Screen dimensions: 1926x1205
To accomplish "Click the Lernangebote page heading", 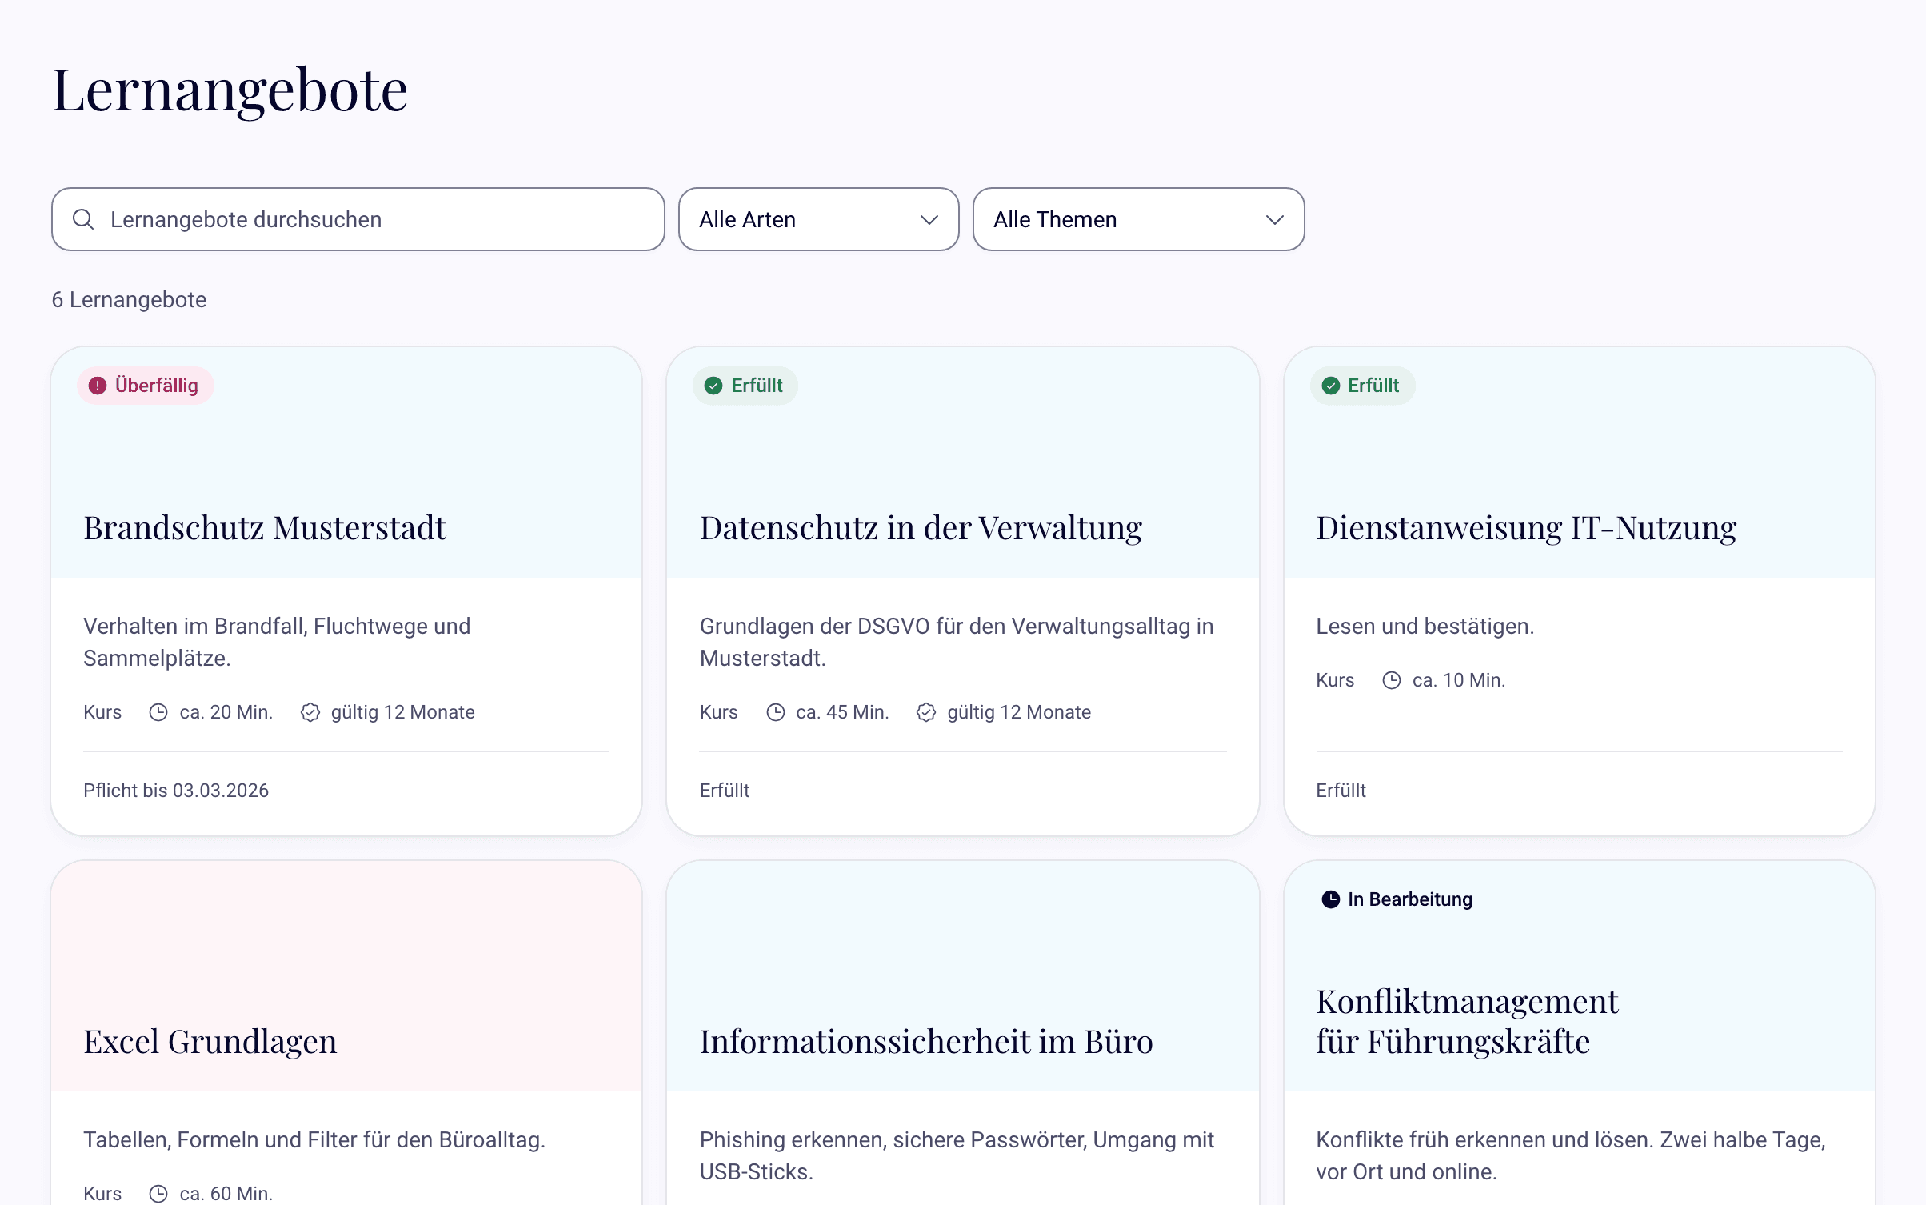I will pyautogui.click(x=230, y=90).
